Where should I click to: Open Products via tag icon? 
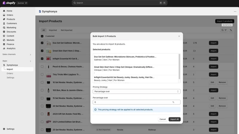pyautogui.click(x=4, y=19)
